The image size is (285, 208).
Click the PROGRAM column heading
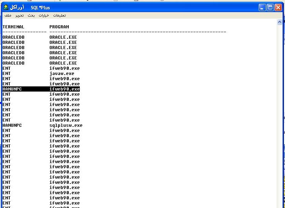[59, 27]
